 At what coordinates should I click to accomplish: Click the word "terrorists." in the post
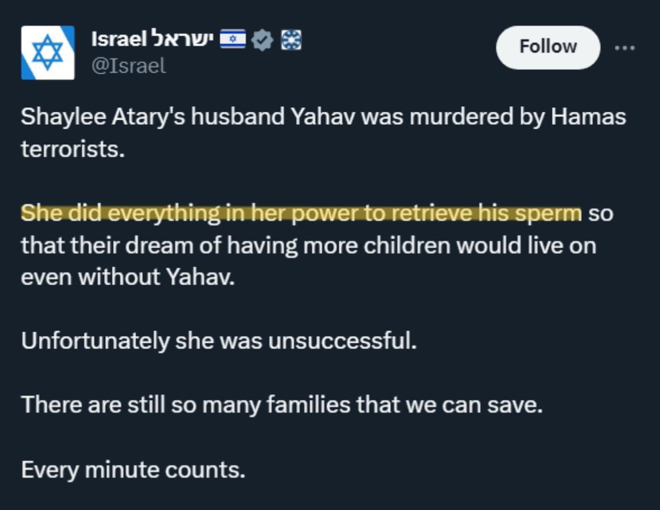tap(73, 149)
